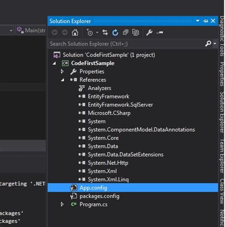Expand the Program.cs node
Viewport: 225px width, 227px height.
(62, 204)
